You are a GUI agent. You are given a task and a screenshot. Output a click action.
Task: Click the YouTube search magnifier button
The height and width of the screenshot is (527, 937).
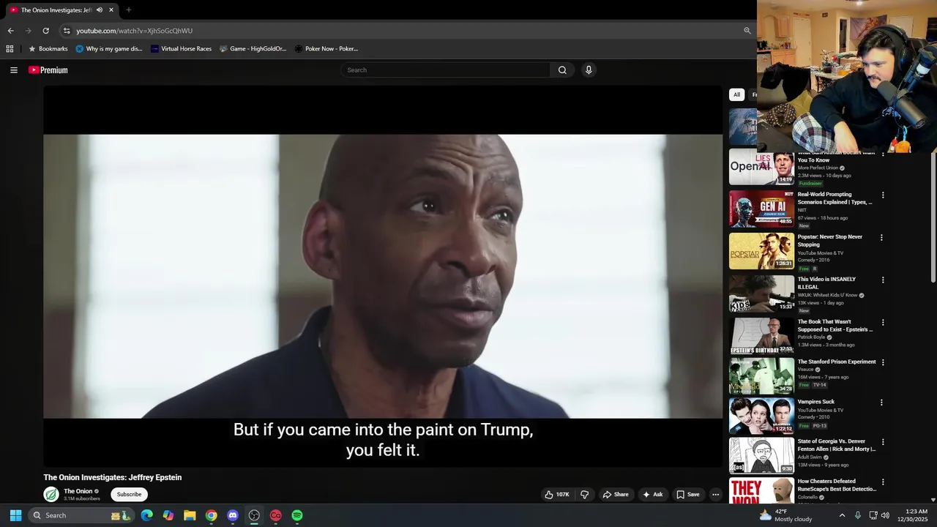(x=562, y=70)
